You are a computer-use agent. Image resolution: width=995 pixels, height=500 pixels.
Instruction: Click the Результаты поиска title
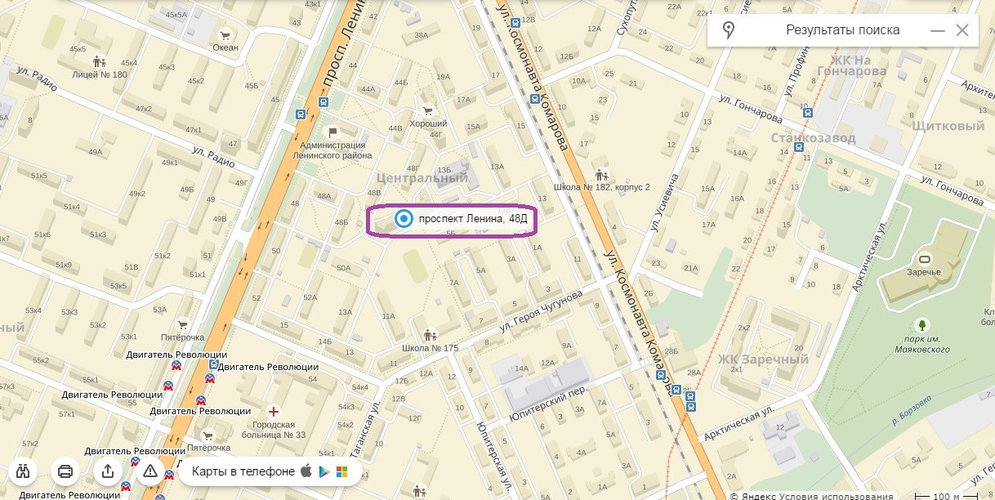[842, 30]
